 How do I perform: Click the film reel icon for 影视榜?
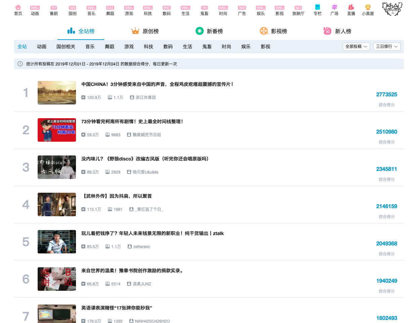tap(264, 31)
